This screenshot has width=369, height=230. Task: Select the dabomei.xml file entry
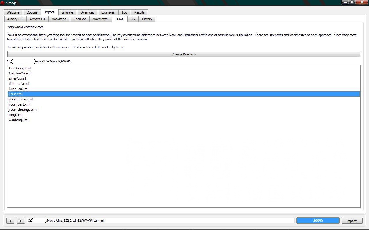coord(18,84)
